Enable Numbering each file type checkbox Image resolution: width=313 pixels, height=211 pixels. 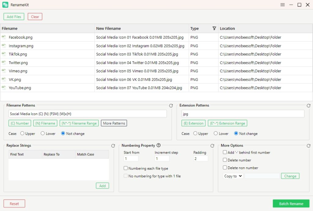tap(126, 168)
